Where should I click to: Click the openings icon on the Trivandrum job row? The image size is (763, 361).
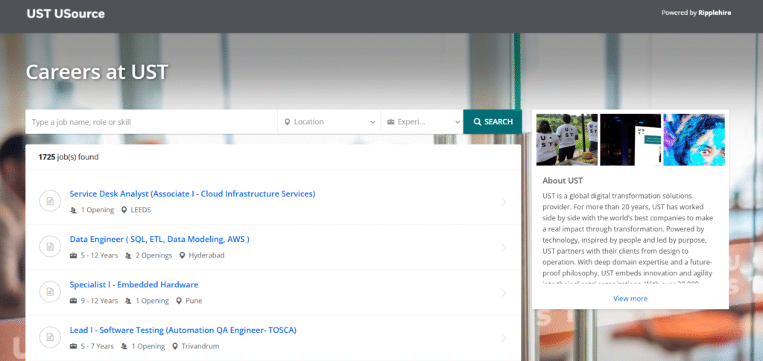[124, 346]
